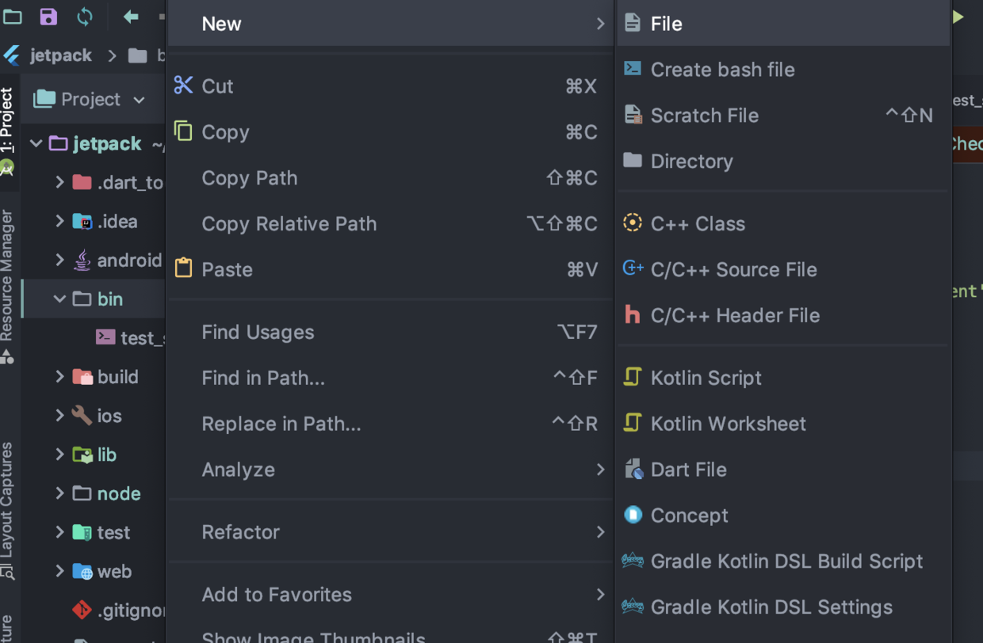Select Find in Path menu entry
983x643 pixels.
[263, 378]
